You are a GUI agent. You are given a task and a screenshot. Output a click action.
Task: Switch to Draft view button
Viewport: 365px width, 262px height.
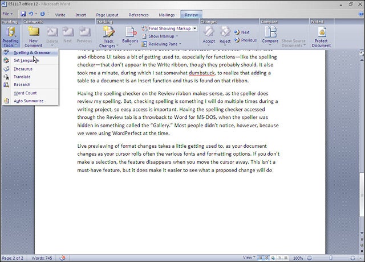[x=286, y=258]
